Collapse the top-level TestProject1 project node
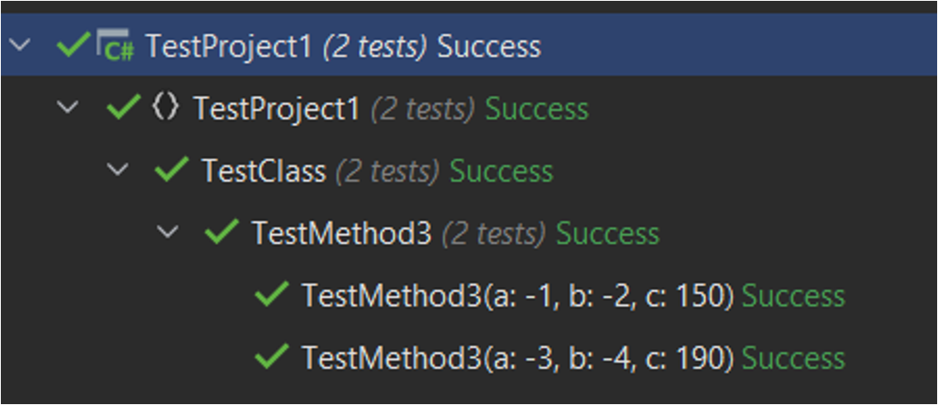938x405 pixels. pos(22,45)
